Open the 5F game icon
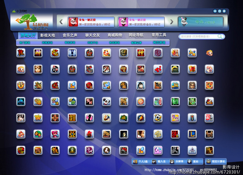 tap(124, 53)
